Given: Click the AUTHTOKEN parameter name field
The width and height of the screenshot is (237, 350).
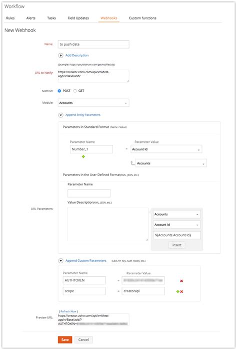Looking at the screenshot, I should [84, 280].
